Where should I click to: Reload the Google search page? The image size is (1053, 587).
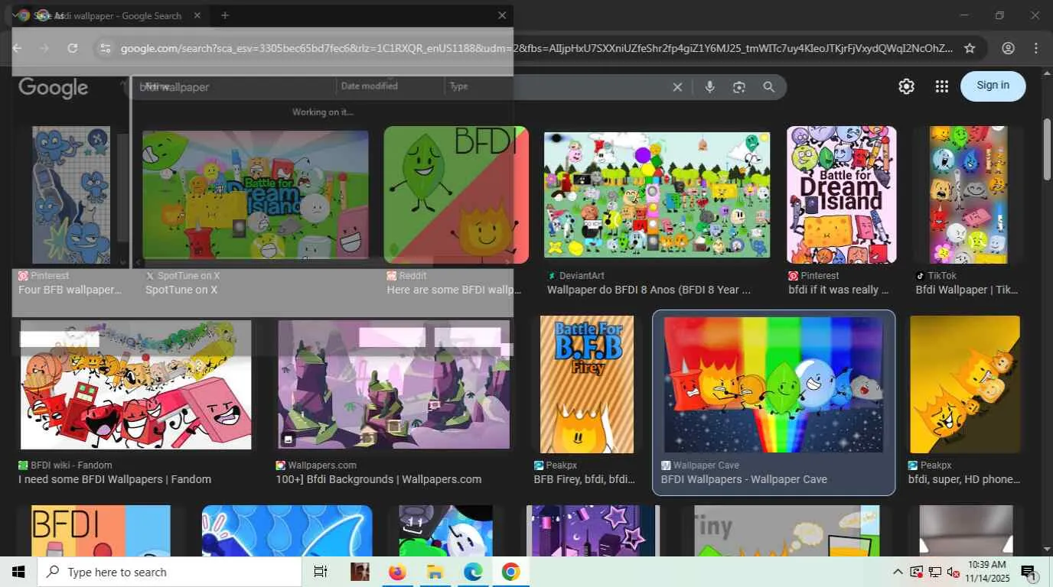point(73,48)
